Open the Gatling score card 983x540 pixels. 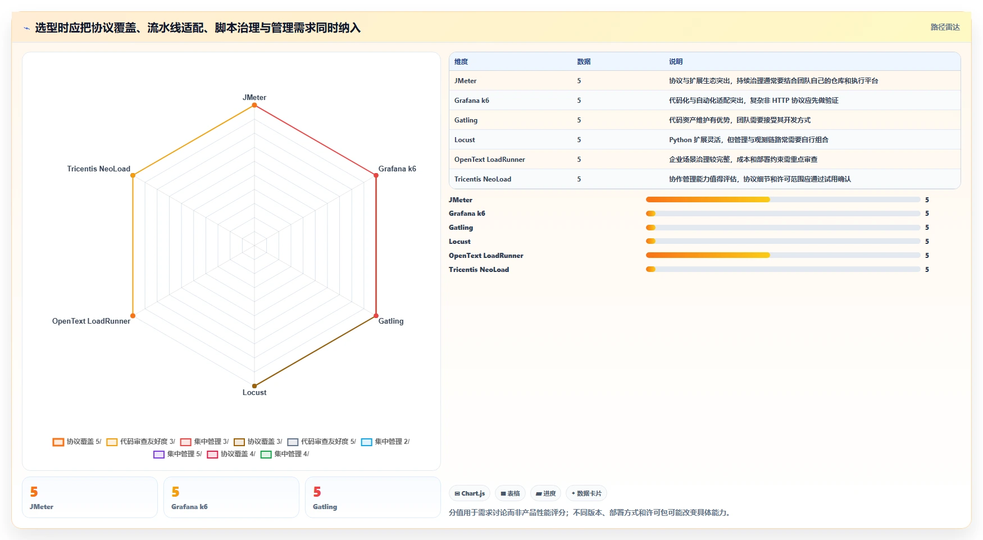coord(373,497)
